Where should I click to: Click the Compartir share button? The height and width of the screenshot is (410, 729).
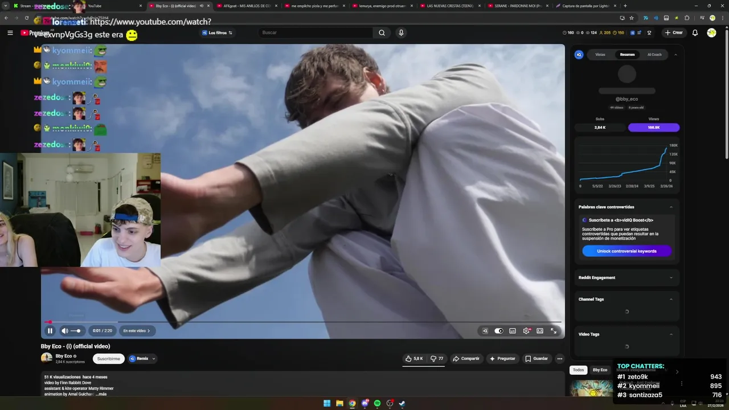point(466,359)
